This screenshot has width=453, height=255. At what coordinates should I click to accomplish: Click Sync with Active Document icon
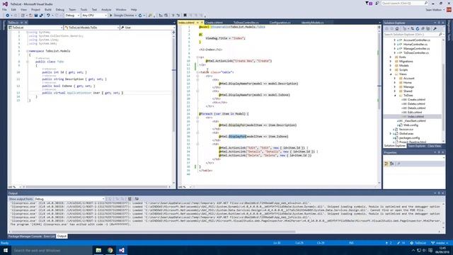412,28
